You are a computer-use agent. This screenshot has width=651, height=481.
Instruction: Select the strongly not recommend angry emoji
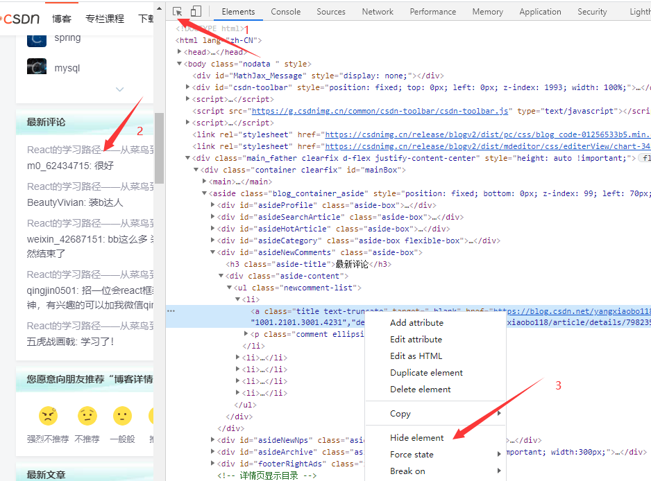48,416
